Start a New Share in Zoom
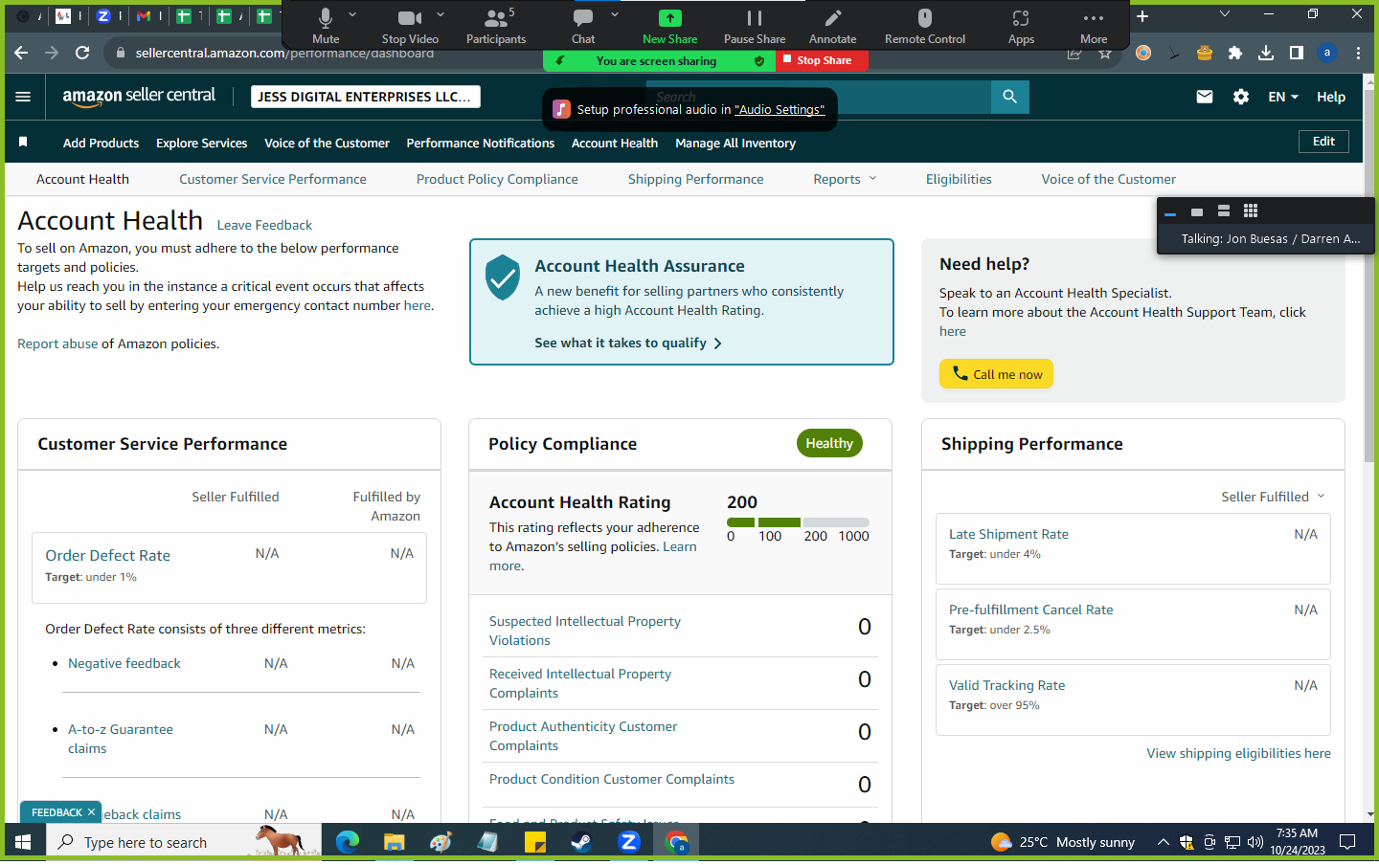The height and width of the screenshot is (865, 1379). (x=669, y=25)
